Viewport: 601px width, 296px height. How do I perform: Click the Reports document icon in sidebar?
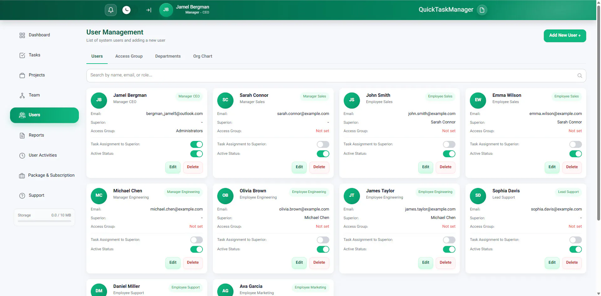[22, 136]
